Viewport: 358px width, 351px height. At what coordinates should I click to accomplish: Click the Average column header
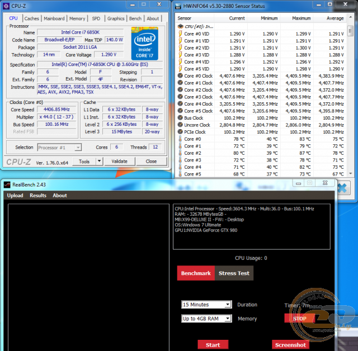[x=330, y=18]
